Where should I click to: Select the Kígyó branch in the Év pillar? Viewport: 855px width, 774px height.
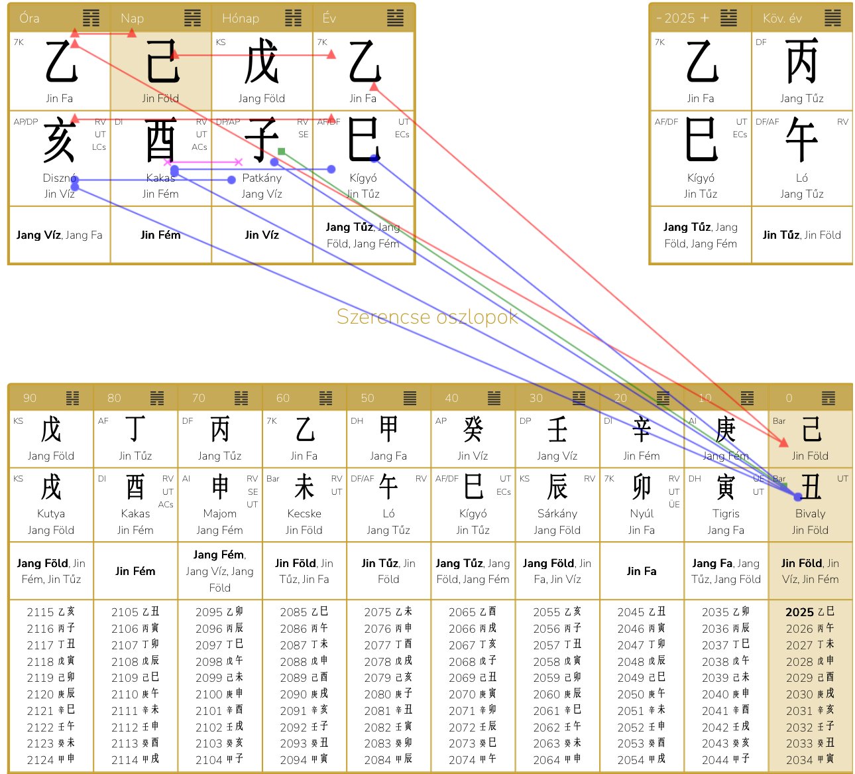363,158
